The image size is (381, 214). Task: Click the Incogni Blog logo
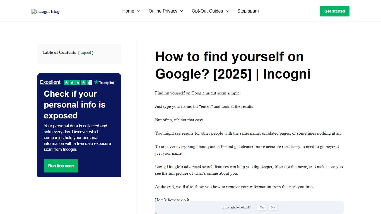(45, 11)
